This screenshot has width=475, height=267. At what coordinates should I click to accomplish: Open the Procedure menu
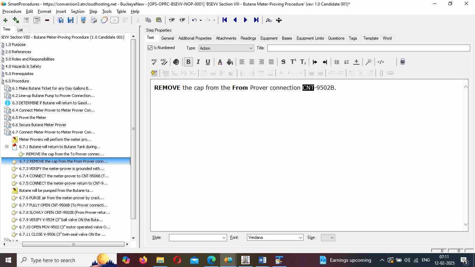click(12, 11)
